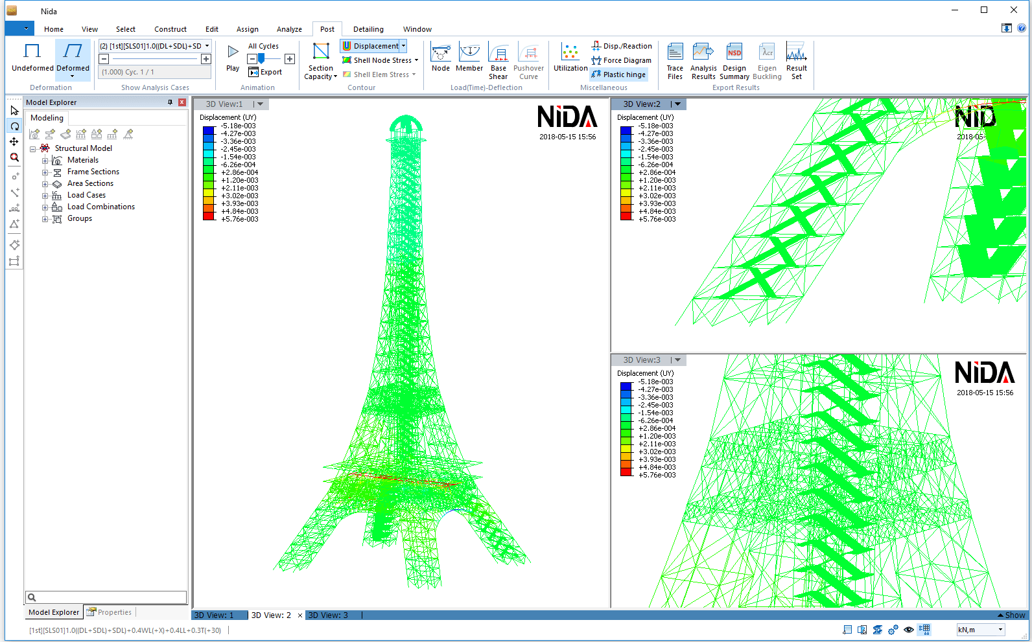The height and width of the screenshot is (642, 1032).
Task: Click add load case icon in Model Explorer
Action: pos(81,134)
